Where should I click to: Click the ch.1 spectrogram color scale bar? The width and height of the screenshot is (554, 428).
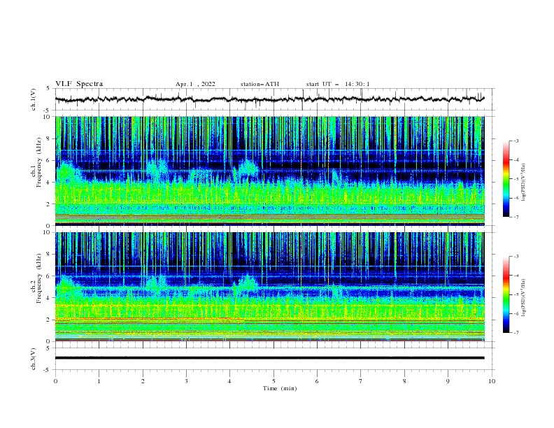pyautogui.click(x=506, y=179)
